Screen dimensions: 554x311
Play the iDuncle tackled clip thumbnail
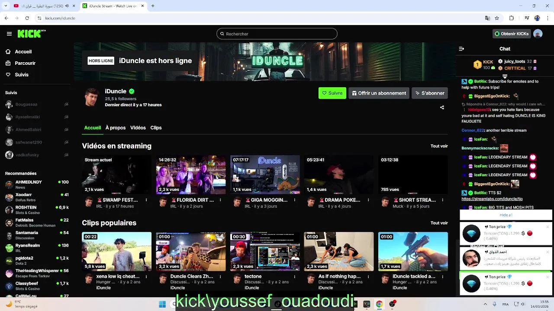413,251
